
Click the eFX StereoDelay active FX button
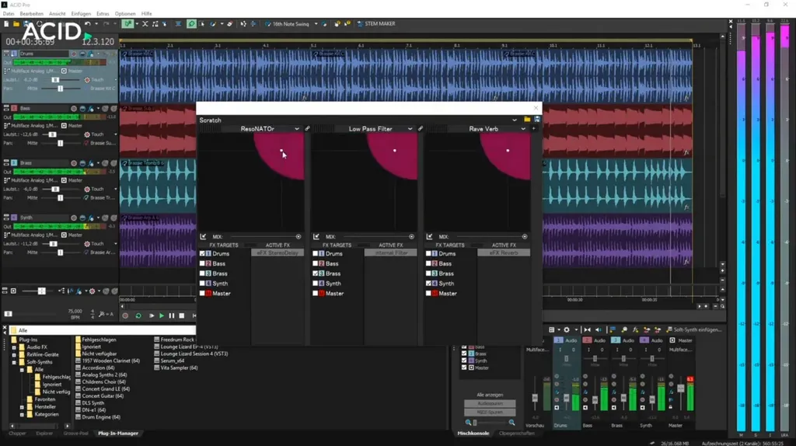pos(278,253)
